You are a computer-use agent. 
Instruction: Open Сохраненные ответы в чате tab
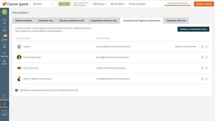tap(104, 21)
